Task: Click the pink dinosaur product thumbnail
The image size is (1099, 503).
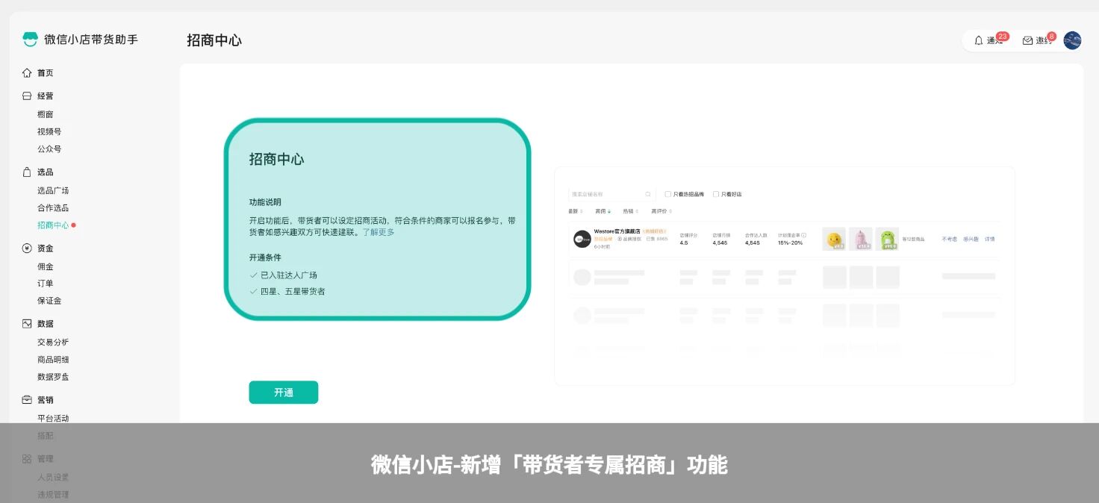Action: pos(861,239)
